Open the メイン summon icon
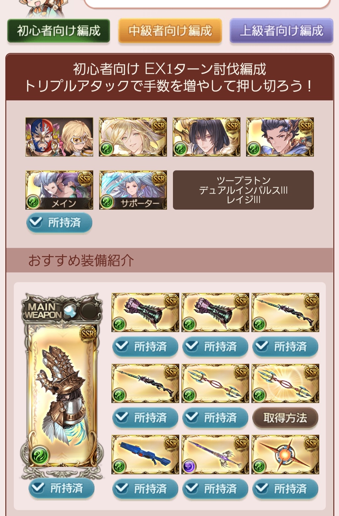 tap(59, 190)
